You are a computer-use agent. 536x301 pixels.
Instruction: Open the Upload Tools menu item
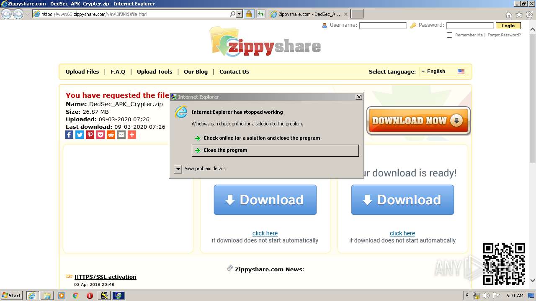coord(155,71)
